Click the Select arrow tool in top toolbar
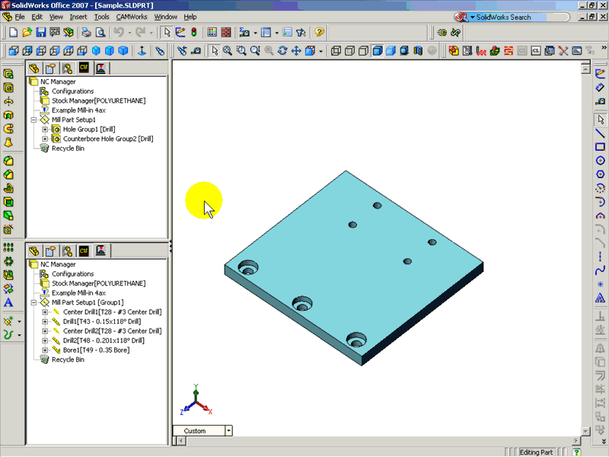The height and width of the screenshot is (457, 609). 167,32
